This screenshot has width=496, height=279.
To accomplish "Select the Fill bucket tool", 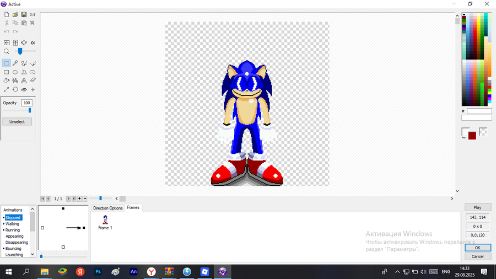I will click(6, 81).
